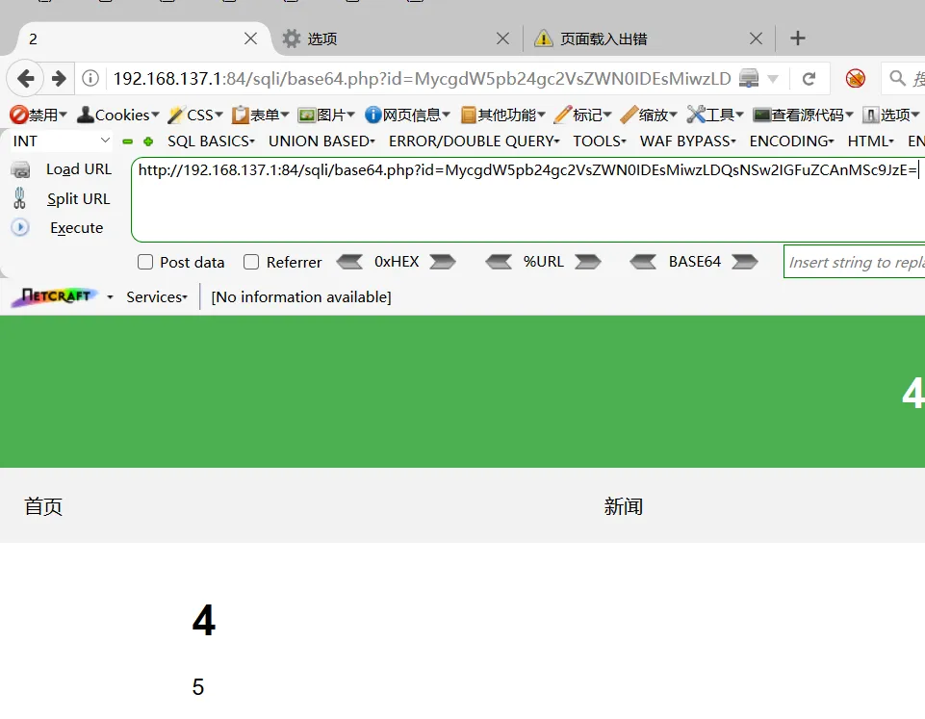This screenshot has height=719, width=925.
Task: Click Execute to run the request
Action: 76,228
